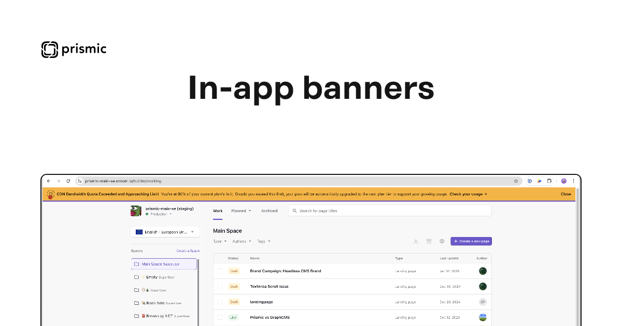Click the Prismic logo in the top left
622x326 pixels.
click(73, 49)
